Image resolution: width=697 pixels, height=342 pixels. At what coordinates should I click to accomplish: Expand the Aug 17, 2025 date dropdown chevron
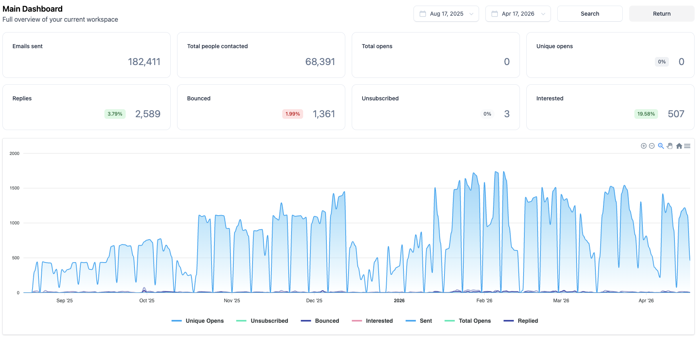click(471, 14)
